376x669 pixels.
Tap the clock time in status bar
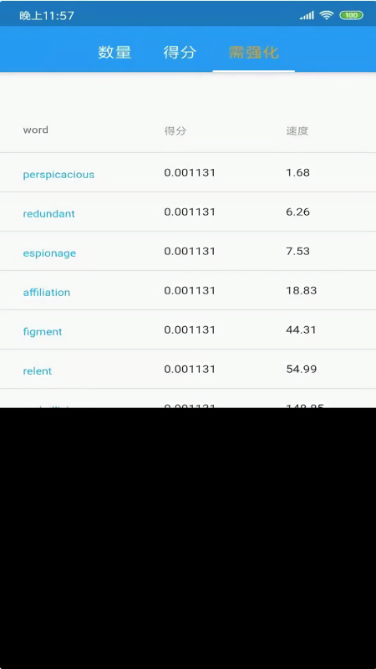tap(47, 16)
